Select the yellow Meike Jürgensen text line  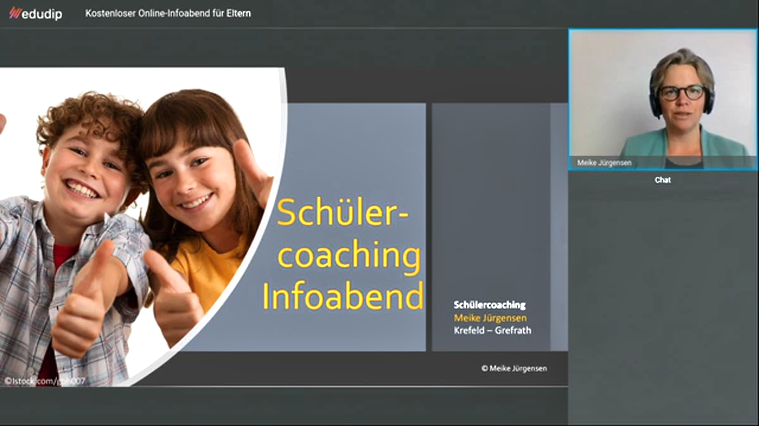(x=492, y=317)
